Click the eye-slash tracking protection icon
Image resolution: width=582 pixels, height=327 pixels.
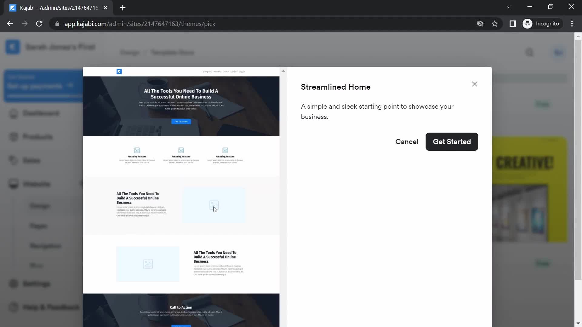pyautogui.click(x=480, y=24)
